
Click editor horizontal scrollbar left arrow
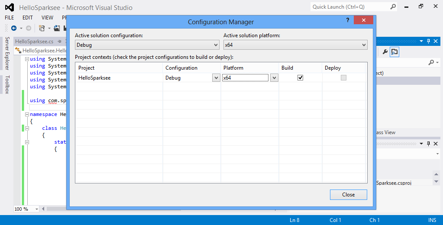point(43,209)
